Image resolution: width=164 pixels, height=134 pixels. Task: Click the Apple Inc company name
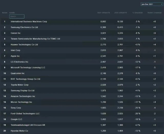click(15, 56)
